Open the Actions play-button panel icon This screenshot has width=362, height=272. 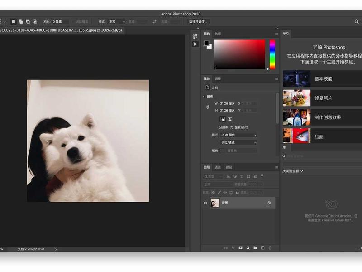pos(195,44)
